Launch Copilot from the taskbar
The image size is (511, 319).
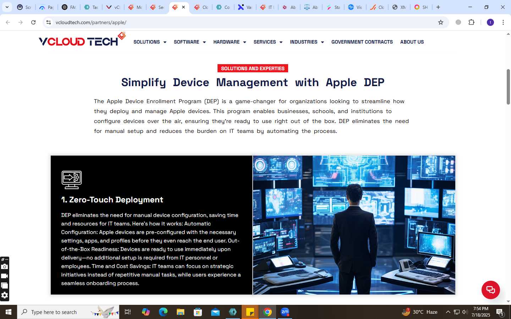(x=145, y=312)
